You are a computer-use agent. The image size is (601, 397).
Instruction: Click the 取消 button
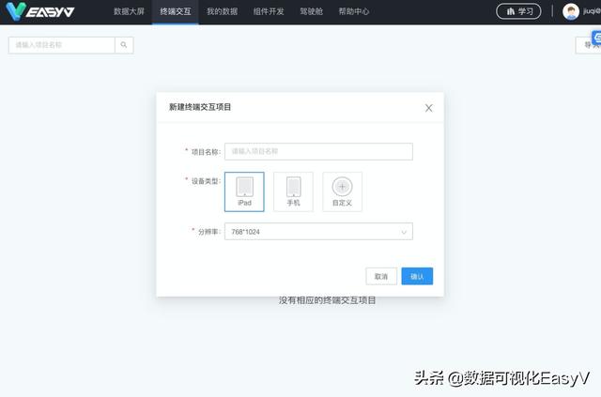(x=381, y=276)
